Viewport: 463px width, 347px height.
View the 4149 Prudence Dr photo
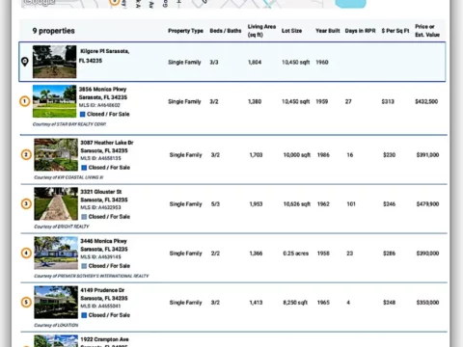[56, 302]
